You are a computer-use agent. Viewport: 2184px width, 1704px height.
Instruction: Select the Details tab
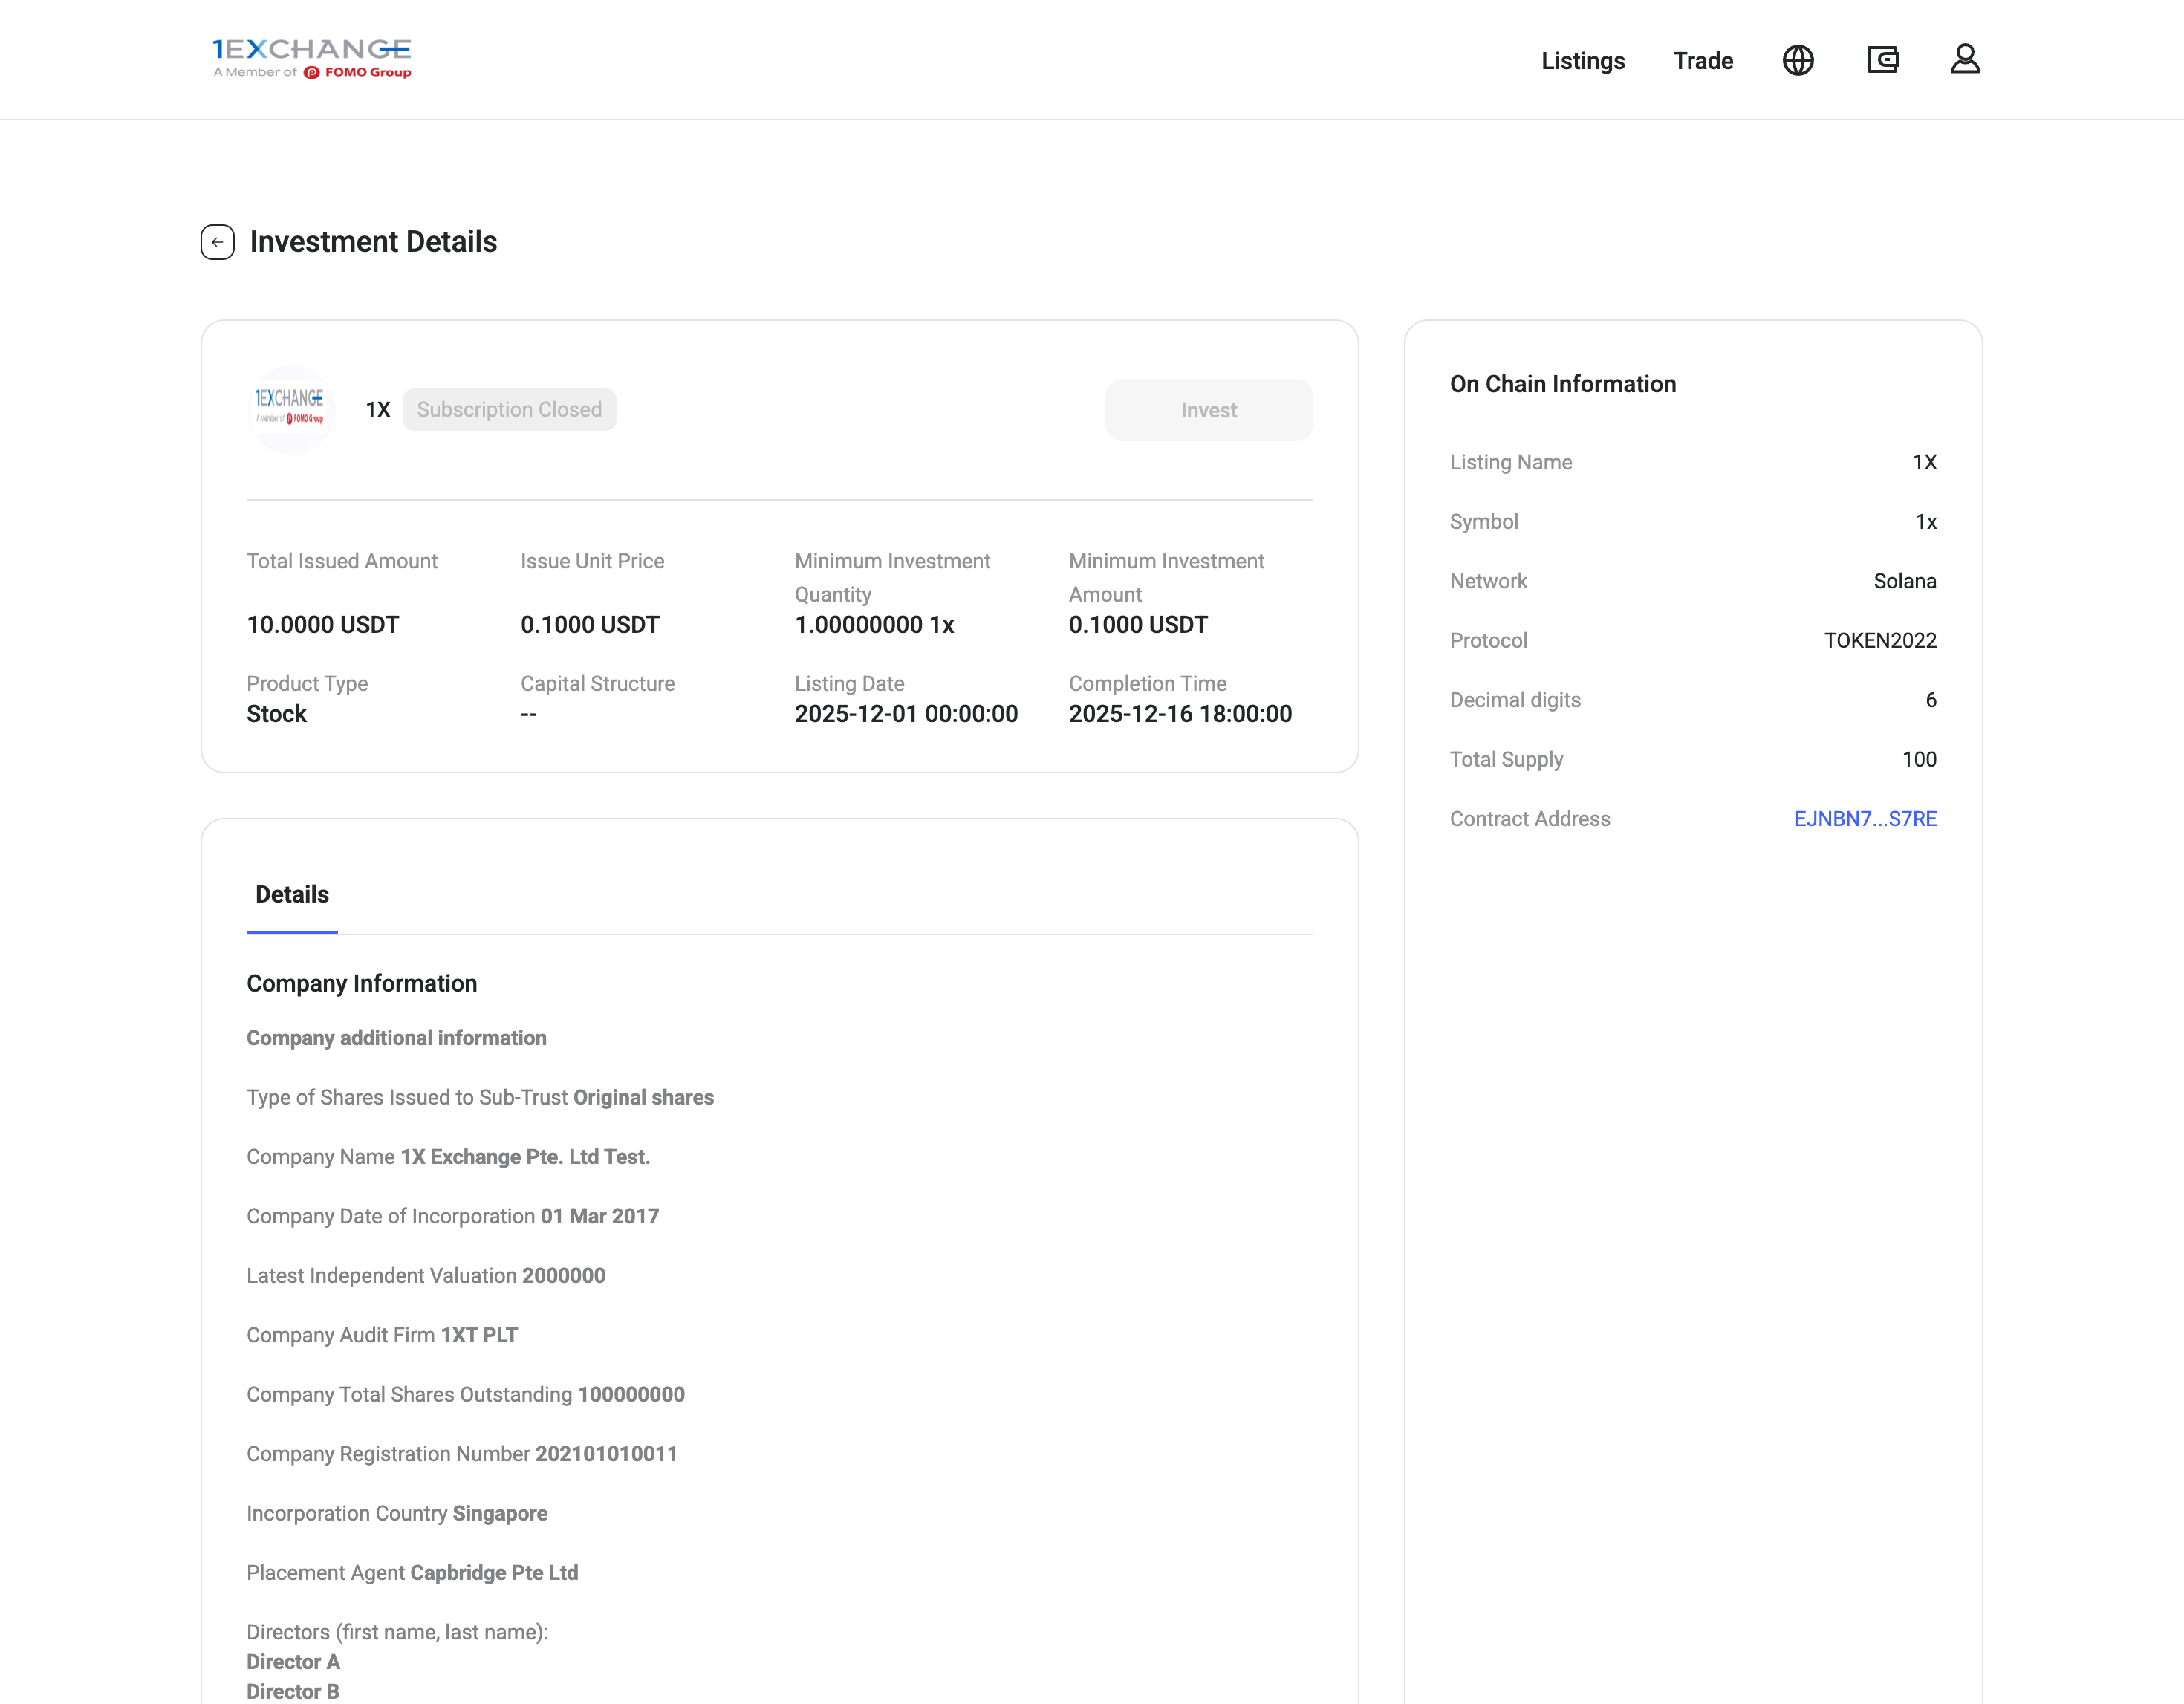click(292, 894)
